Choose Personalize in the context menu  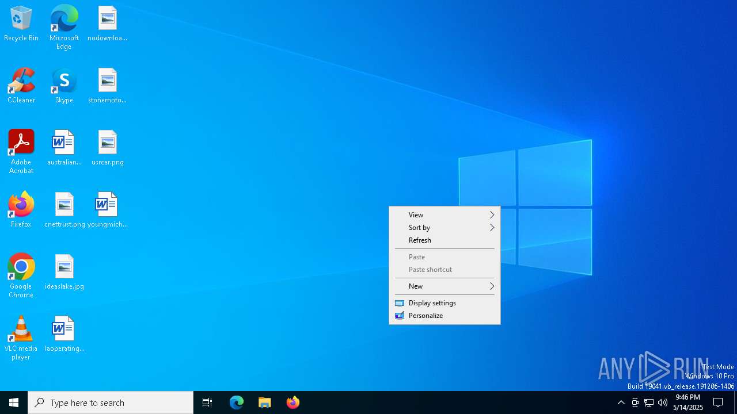click(445, 316)
